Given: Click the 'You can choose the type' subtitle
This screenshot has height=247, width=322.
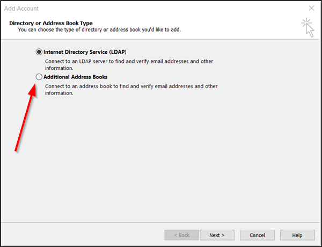Looking at the screenshot, I should pyautogui.click(x=99, y=30).
